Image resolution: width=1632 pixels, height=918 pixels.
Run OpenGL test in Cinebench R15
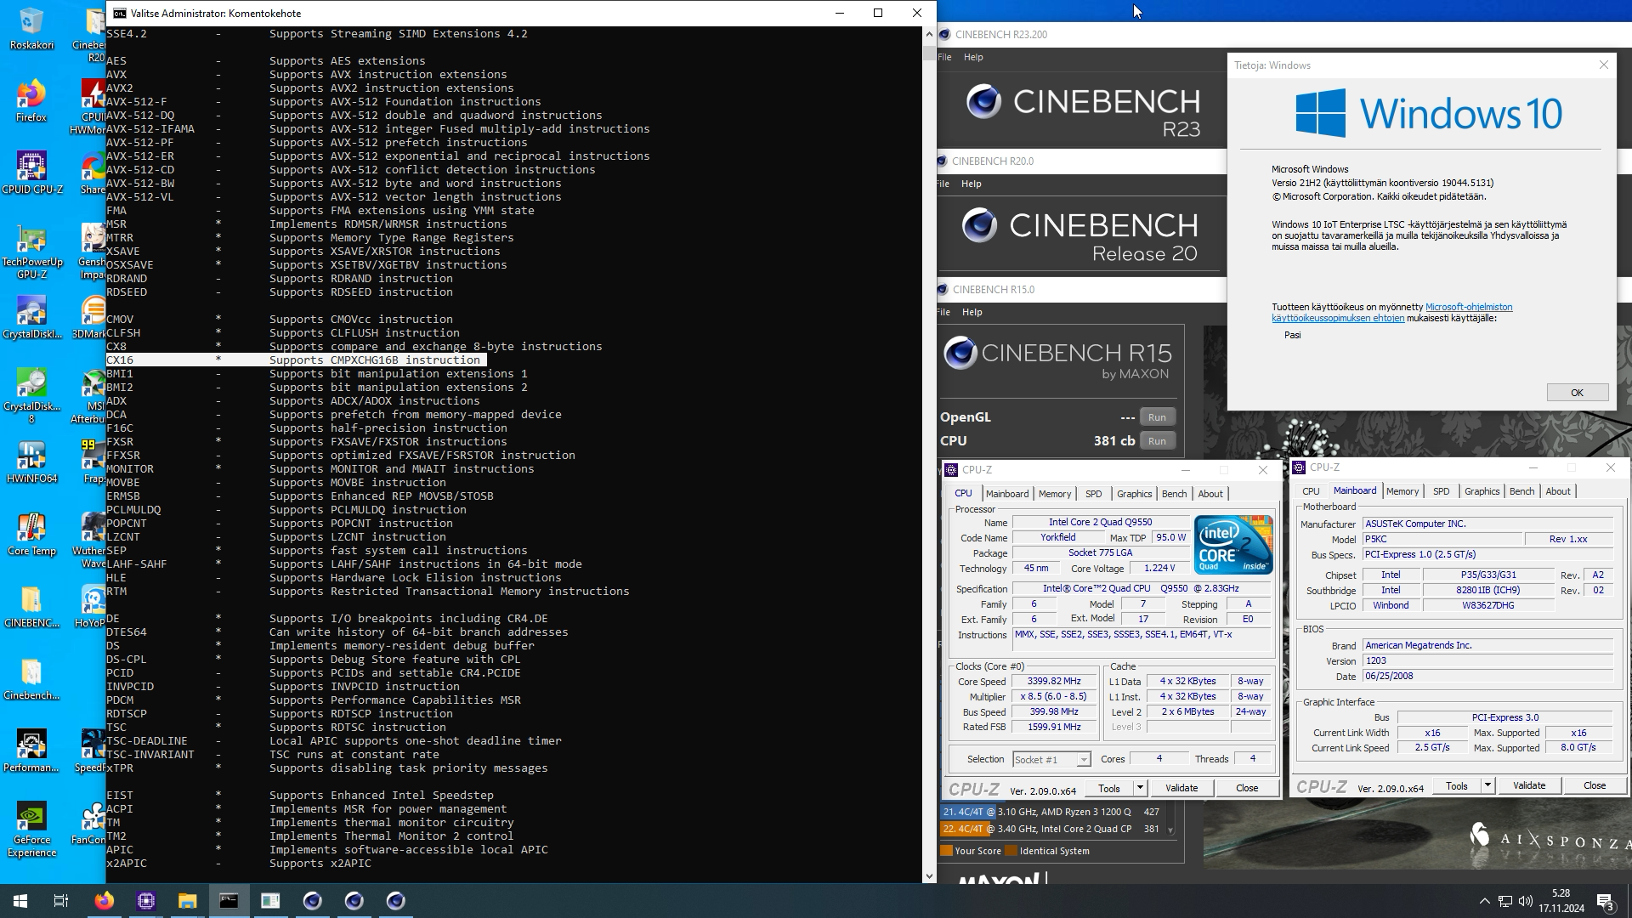(x=1157, y=417)
